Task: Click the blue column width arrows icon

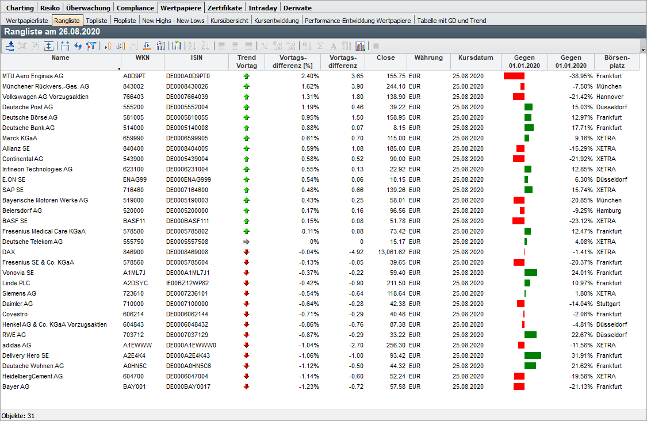Action: tap(65, 46)
